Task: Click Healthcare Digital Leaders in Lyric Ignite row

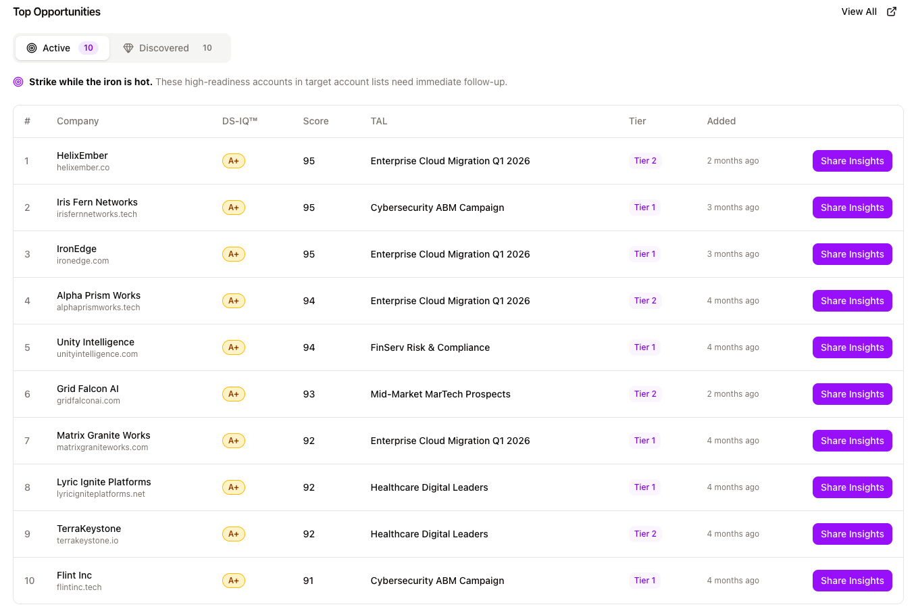Action: [429, 487]
